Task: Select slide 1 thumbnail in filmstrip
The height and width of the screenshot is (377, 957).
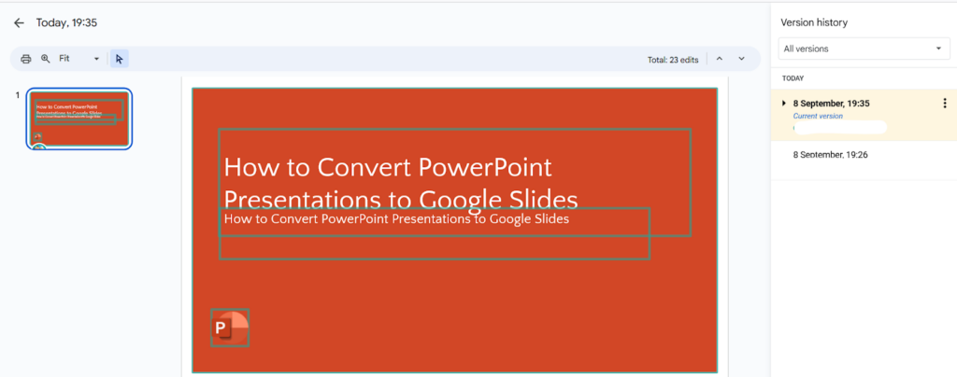Action: 79,119
